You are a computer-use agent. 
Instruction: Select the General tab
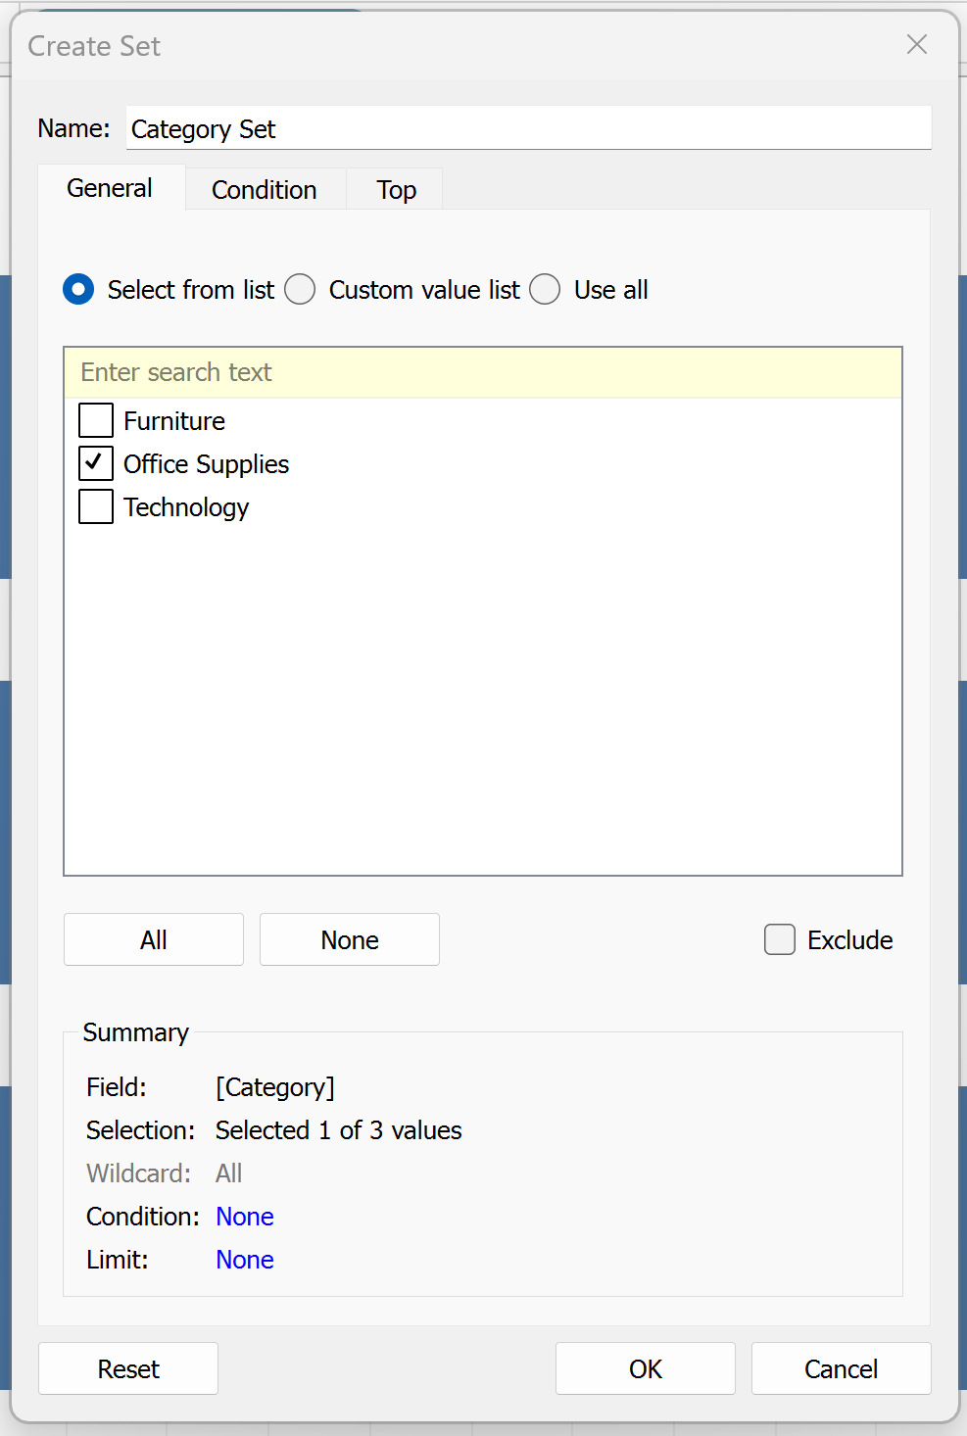pos(110,188)
